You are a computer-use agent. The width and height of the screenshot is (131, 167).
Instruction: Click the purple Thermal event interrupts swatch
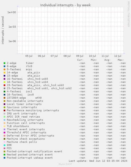pyautogui.click(x=4, y=129)
